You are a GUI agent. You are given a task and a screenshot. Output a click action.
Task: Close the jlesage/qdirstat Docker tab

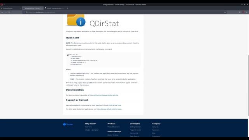[x=42, y=8]
